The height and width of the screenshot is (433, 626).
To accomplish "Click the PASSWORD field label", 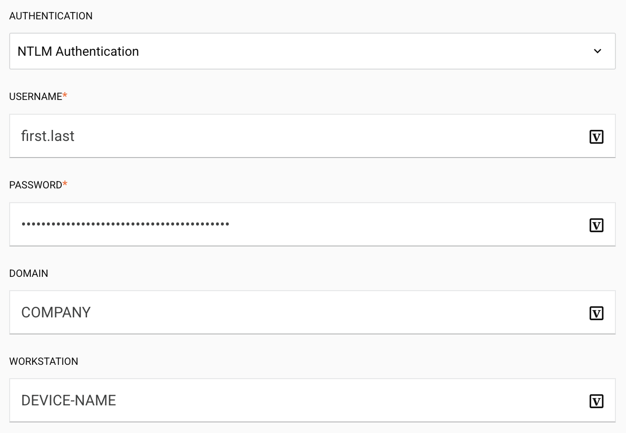I will (36, 185).
